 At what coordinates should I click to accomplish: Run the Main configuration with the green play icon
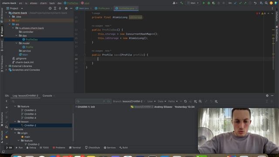coord(204,3)
